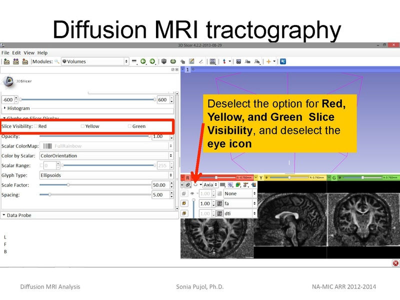
Task: Pin the yellow slice controller via pin icon
Action: point(256,177)
